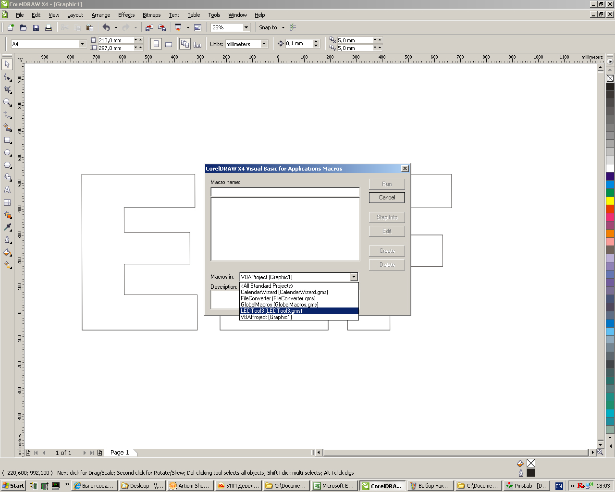Viewport: 615px width, 492px height.
Task: Click the Export icon in toolbar
Action: (162, 27)
